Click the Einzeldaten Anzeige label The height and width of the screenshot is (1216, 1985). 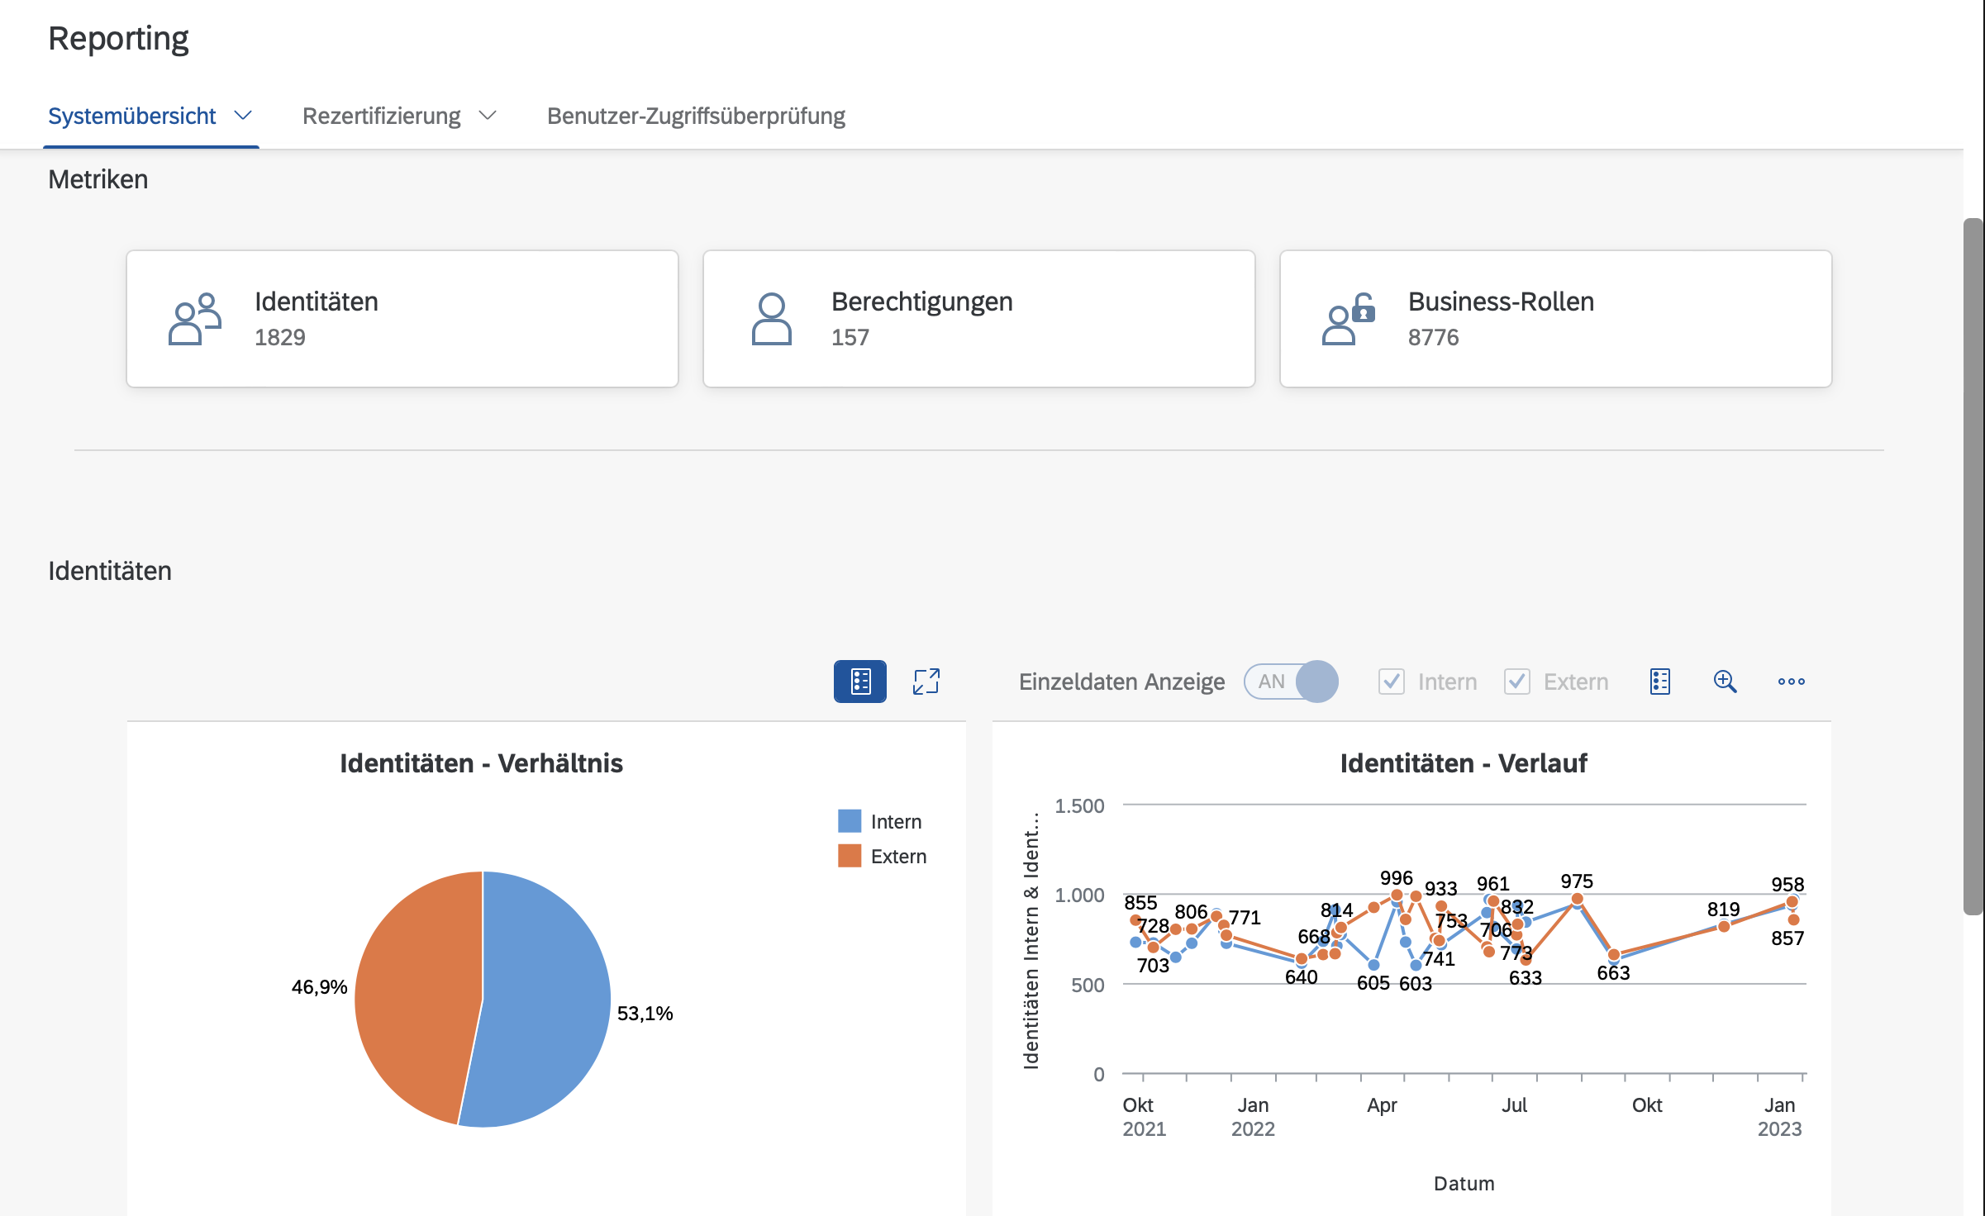[1121, 682]
